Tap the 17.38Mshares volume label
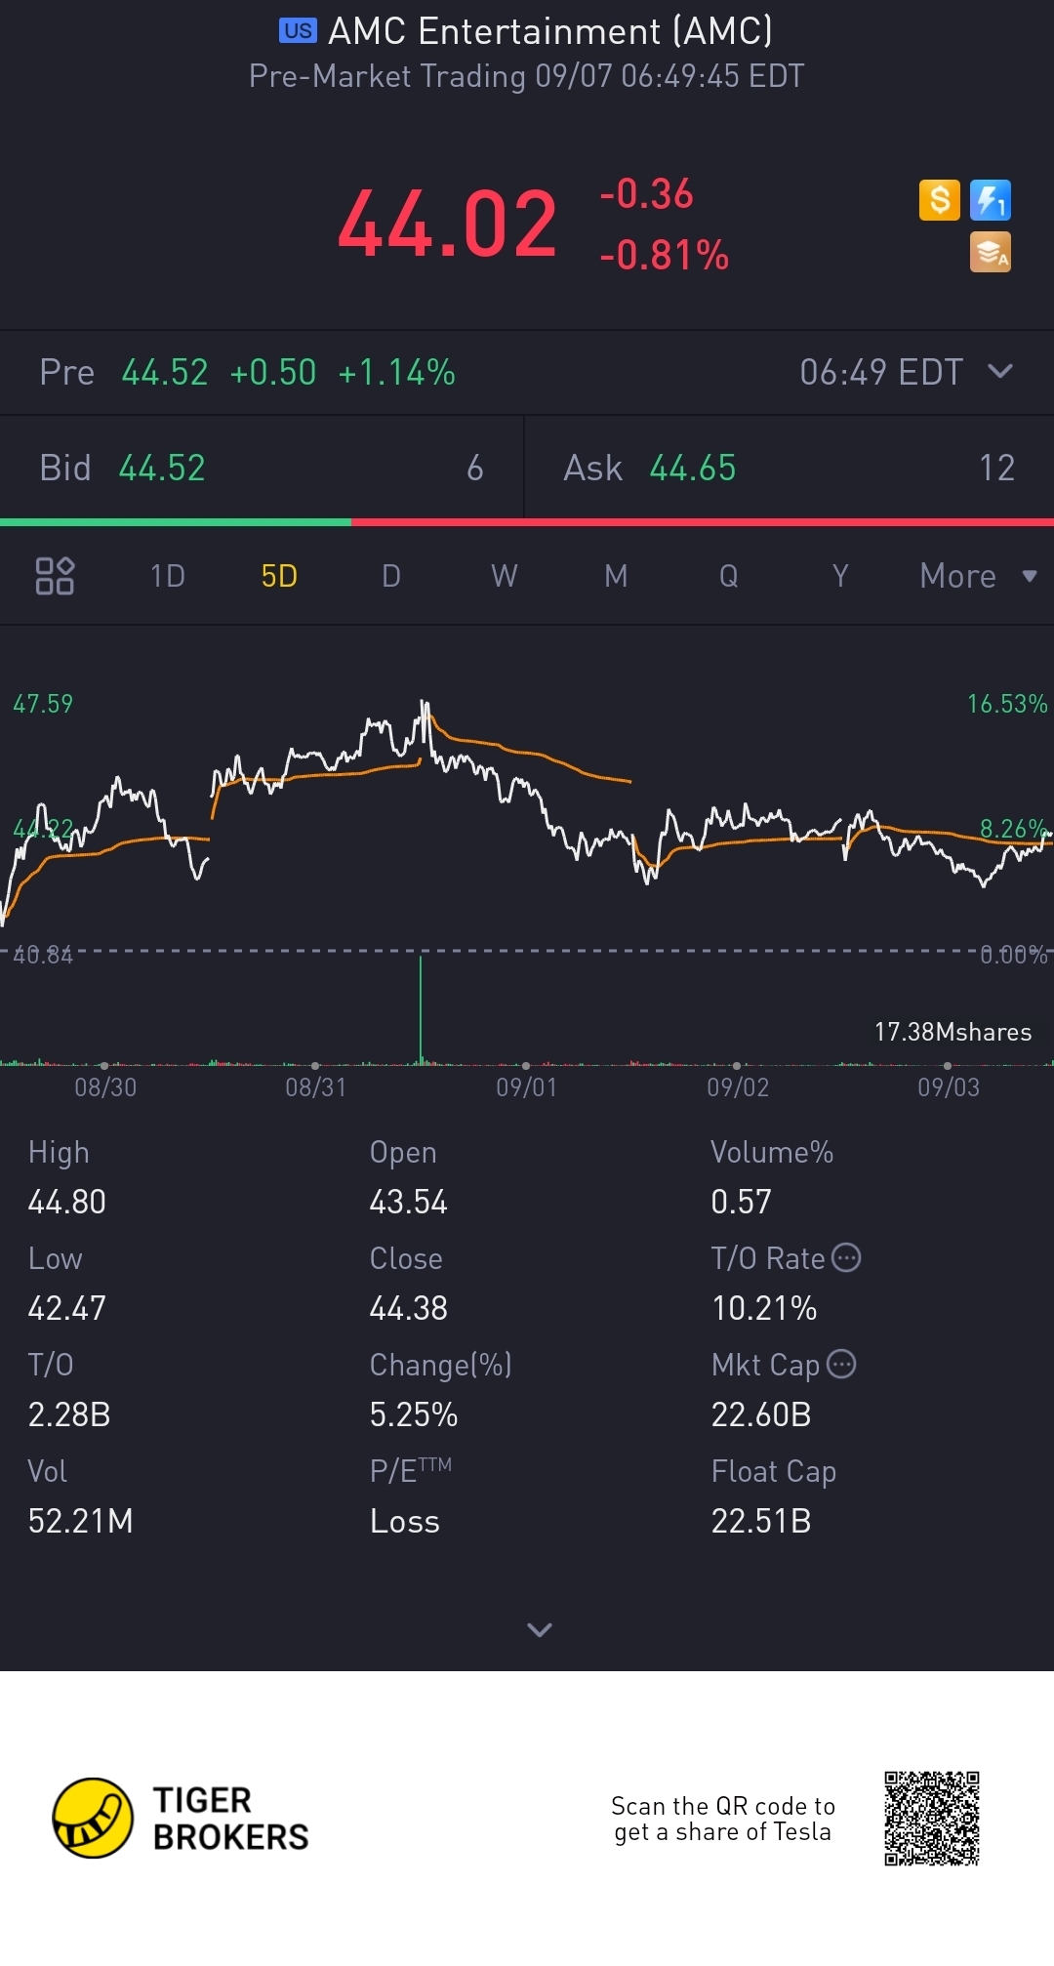This screenshot has height=1966, width=1054. pyautogui.click(x=953, y=1032)
